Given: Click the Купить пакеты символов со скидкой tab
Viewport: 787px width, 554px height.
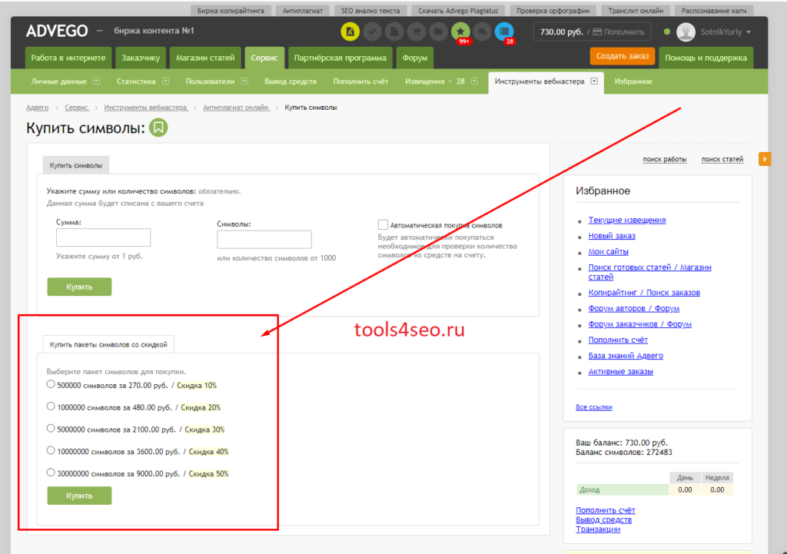Looking at the screenshot, I should click(108, 344).
